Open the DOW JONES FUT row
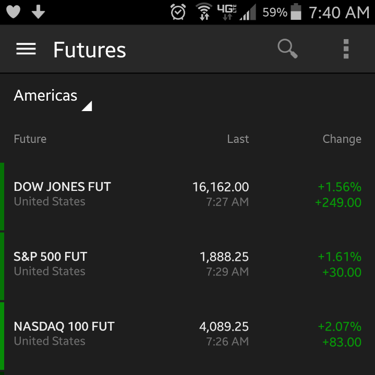The height and width of the screenshot is (375, 375). coord(188,194)
